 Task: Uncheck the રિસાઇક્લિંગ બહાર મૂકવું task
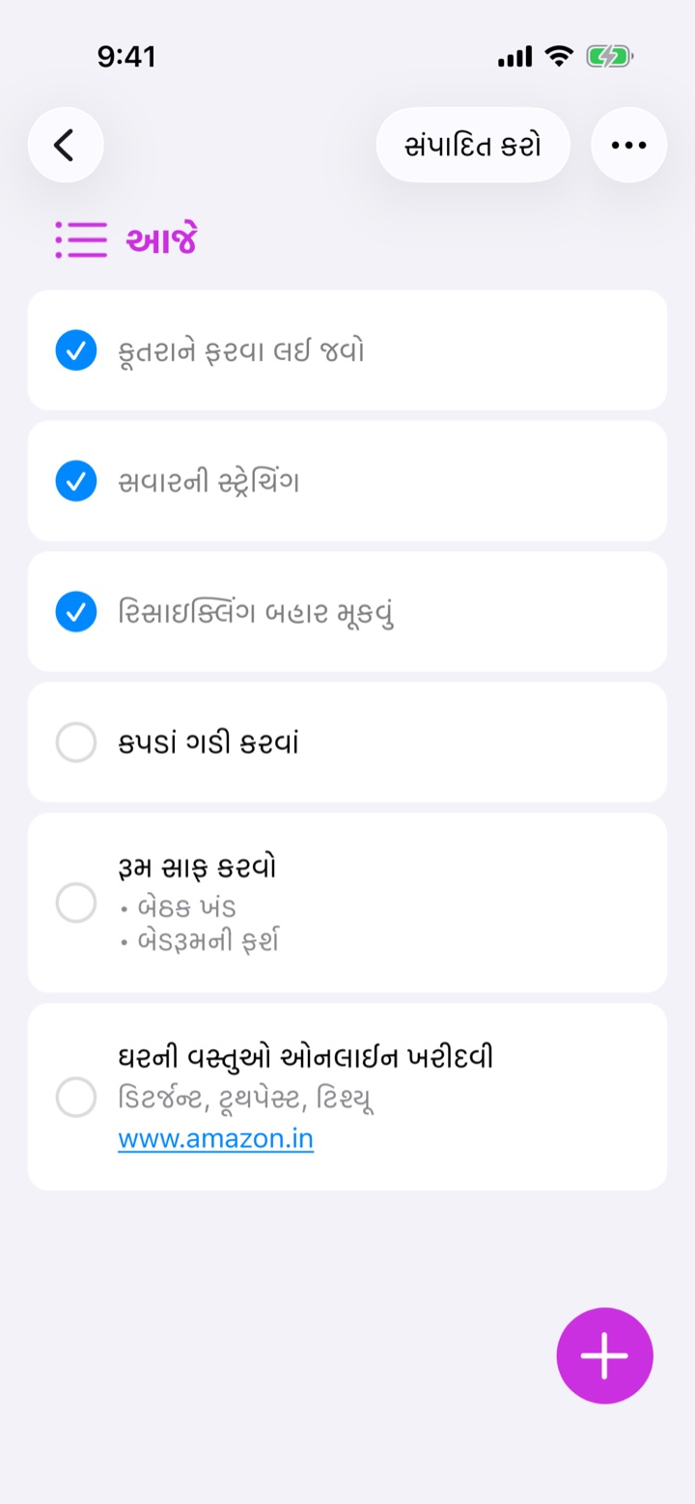(x=76, y=612)
